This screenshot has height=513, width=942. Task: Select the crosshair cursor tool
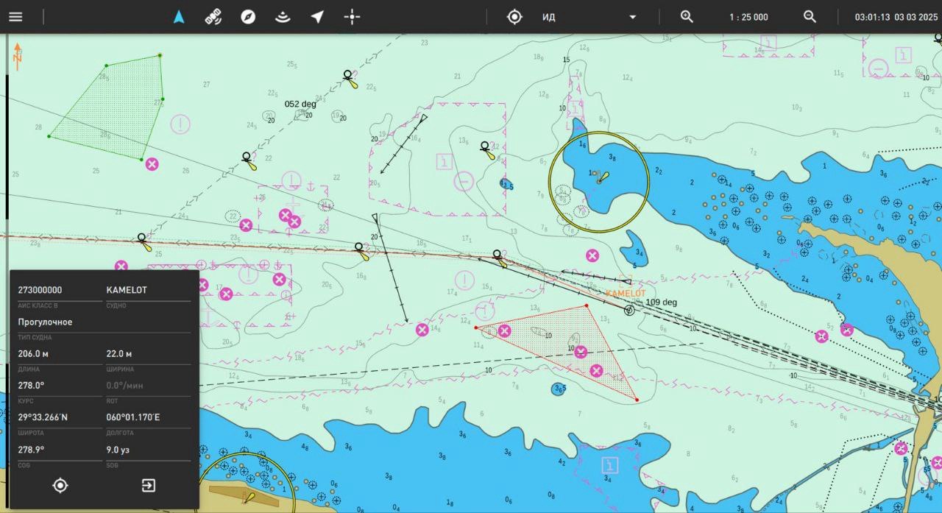(352, 17)
